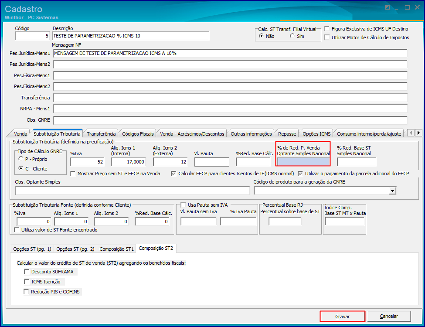425x327 pixels.
Task: Enable Figura Exclusiva de ICMS UF Destino
Action: (327, 28)
